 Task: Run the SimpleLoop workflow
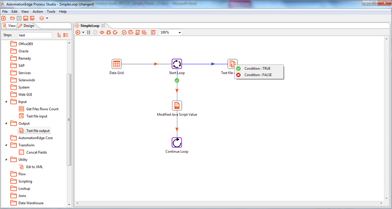pos(78,32)
